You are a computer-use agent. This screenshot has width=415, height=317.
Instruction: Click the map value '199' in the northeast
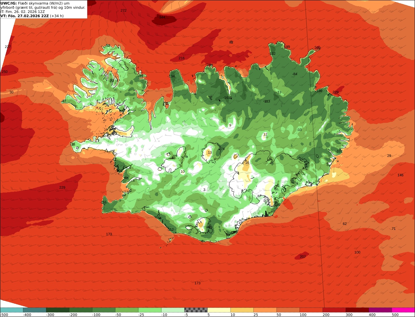click(287, 47)
